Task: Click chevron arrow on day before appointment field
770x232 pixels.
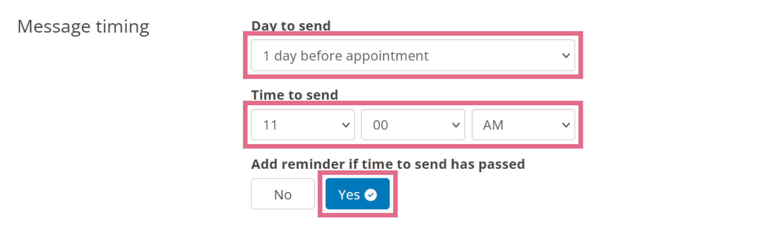Action: pos(566,56)
